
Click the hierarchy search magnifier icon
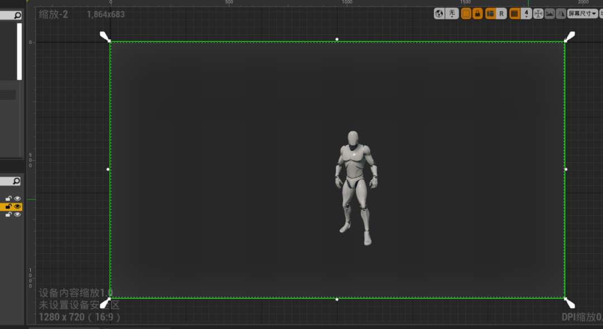point(16,181)
